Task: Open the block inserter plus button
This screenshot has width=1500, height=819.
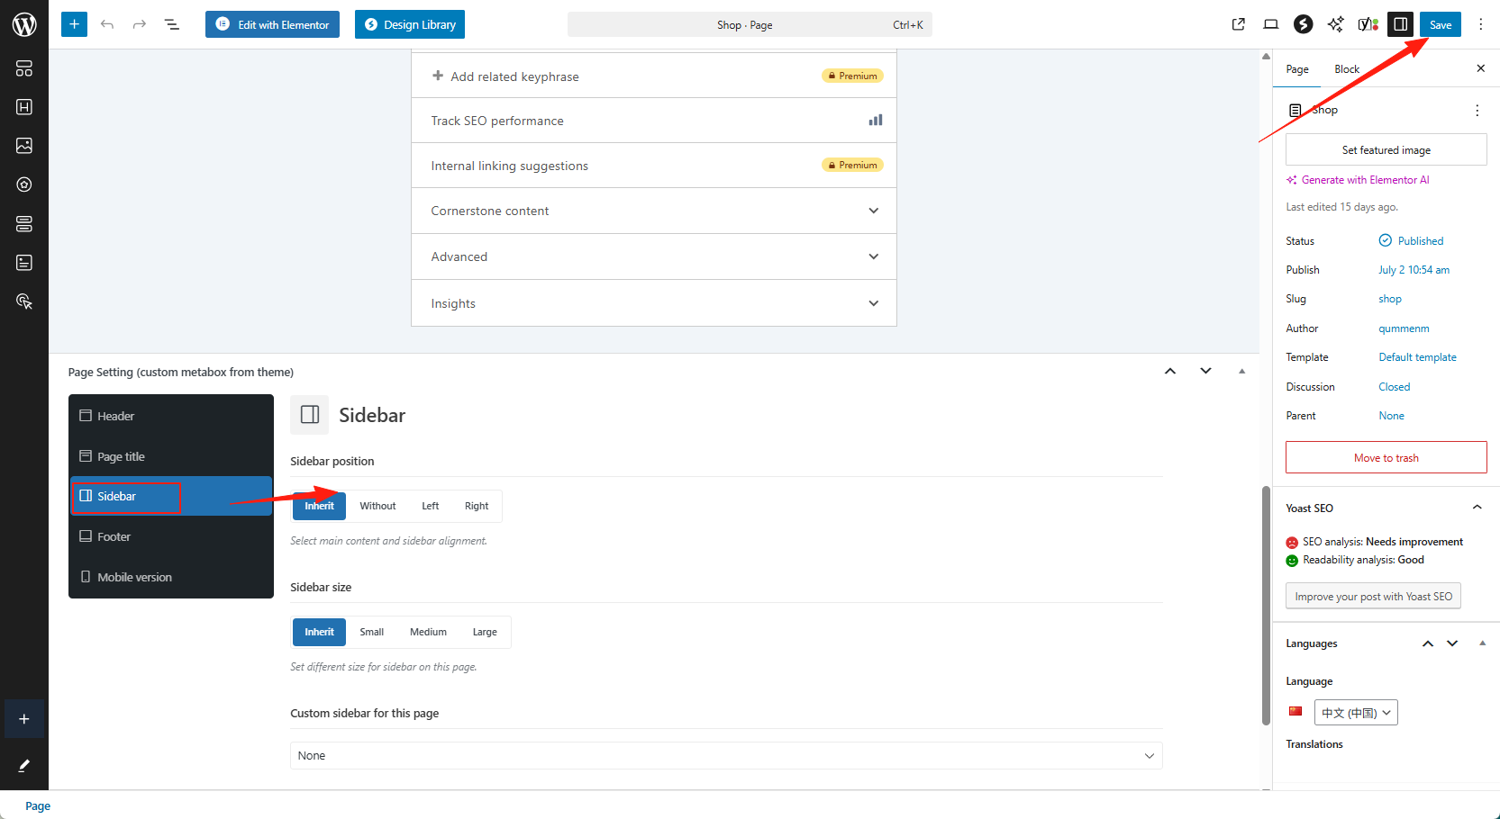Action: (74, 24)
